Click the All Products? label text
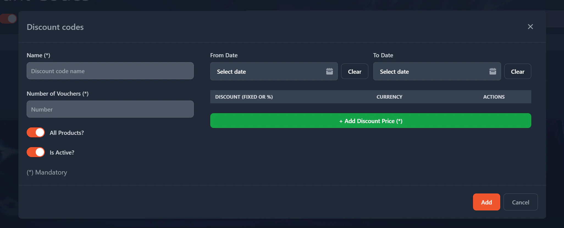Screen dimensions: 564x228 coord(67,133)
